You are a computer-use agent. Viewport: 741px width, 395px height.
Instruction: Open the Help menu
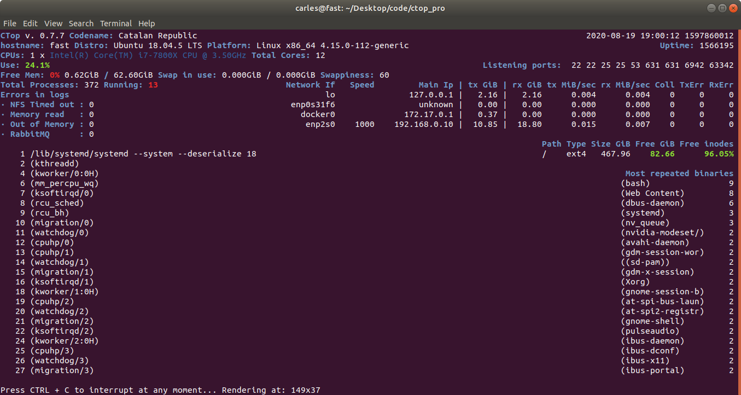tap(147, 24)
